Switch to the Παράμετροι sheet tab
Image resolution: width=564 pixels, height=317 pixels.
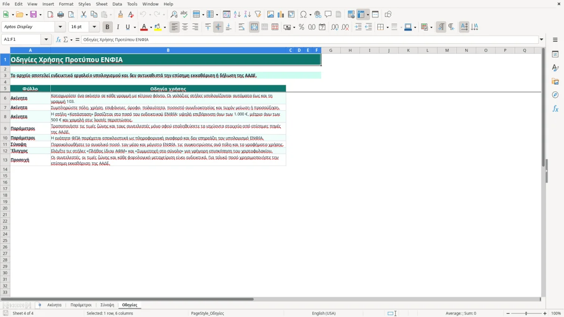(x=81, y=305)
